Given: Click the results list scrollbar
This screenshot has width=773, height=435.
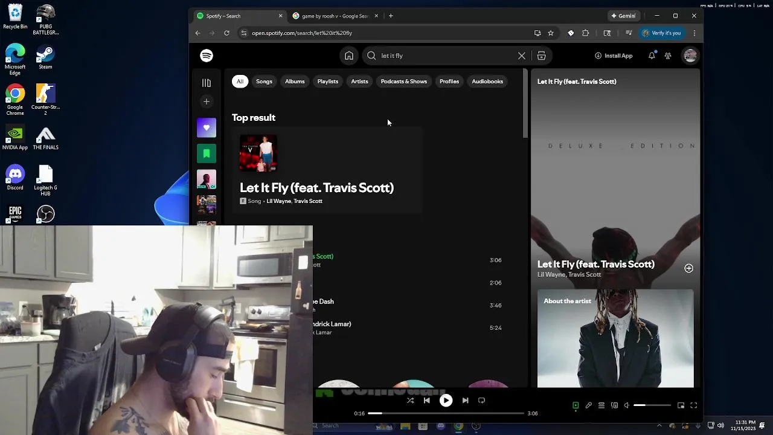Looking at the screenshot, I should pyautogui.click(x=525, y=103).
